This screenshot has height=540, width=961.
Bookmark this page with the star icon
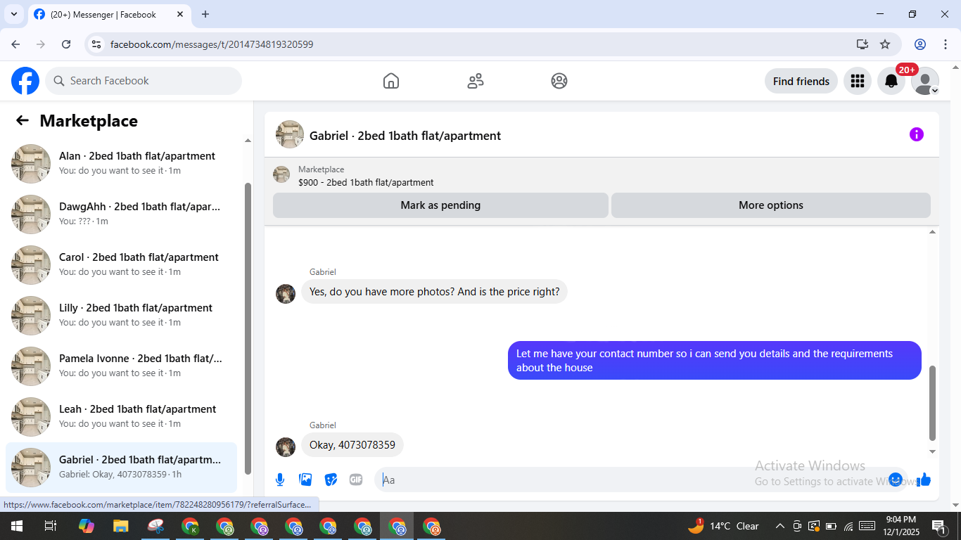(x=885, y=44)
